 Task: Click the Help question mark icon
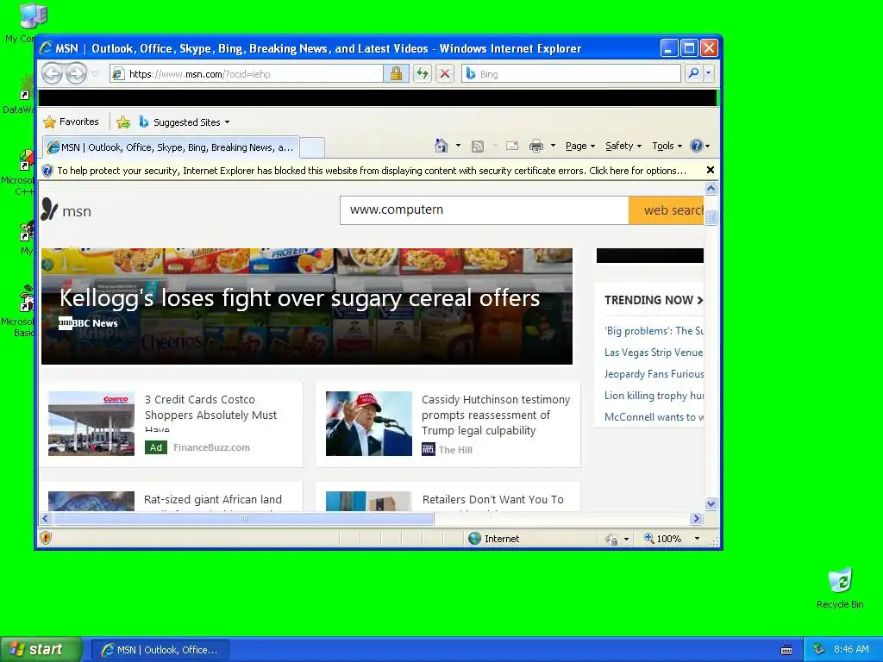(x=697, y=146)
